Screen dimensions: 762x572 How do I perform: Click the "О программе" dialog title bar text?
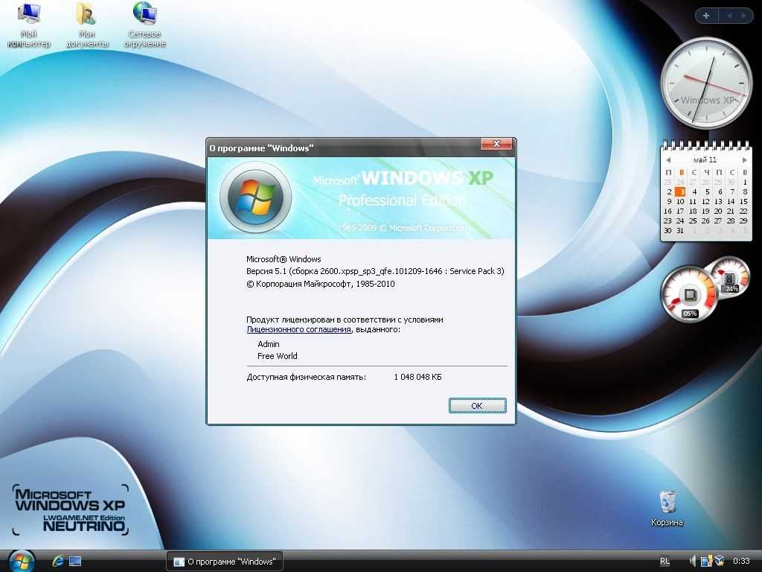pyautogui.click(x=261, y=148)
